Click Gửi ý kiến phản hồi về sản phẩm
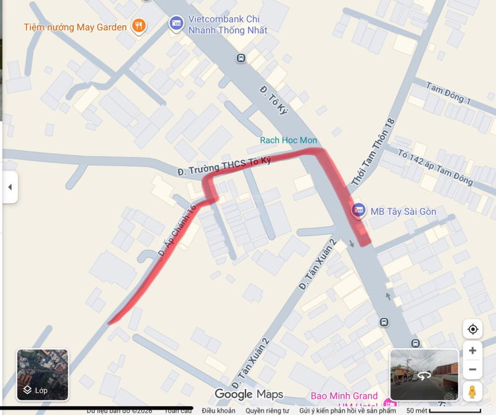Viewport: 496px width, 415px height. click(347, 410)
